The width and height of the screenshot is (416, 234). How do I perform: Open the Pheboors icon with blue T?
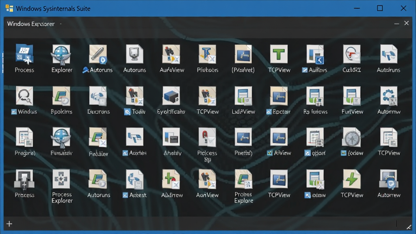[208, 54]
